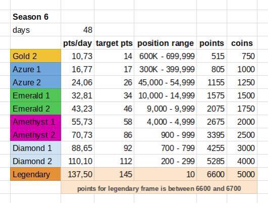This screenshot has height=203, width=268.
Task: Click the cell containing 600K - 699,999
Action: pyautogui.click(x=165, y=56)
